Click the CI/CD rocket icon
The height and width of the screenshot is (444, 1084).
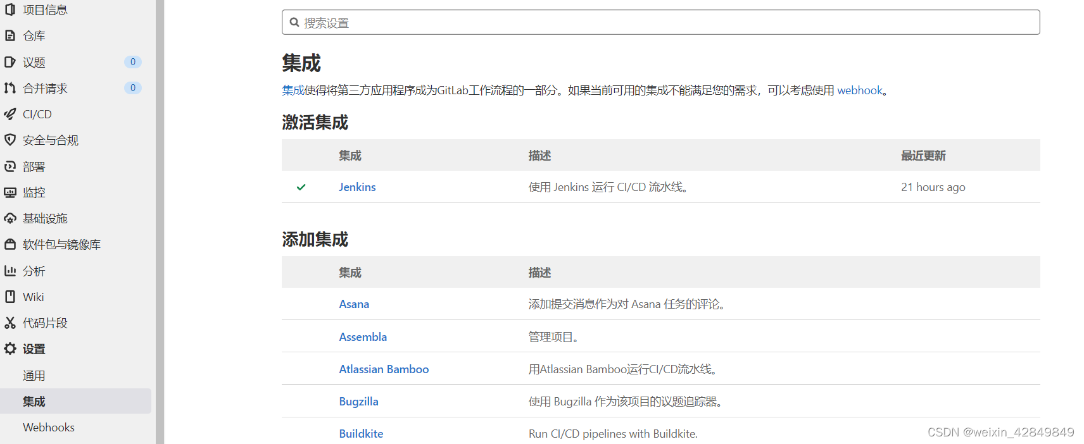[10, 114]
